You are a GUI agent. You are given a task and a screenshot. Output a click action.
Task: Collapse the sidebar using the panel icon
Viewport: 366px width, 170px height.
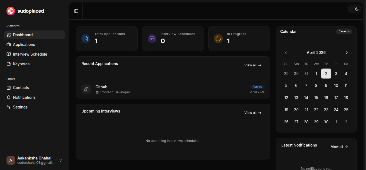[x=76, y=11]
